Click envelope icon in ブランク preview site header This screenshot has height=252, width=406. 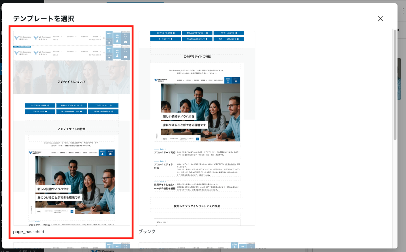pos(236,81)
